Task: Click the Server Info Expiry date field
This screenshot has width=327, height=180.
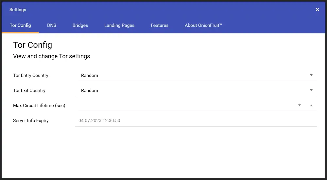Action: click(x=196, y=120)
